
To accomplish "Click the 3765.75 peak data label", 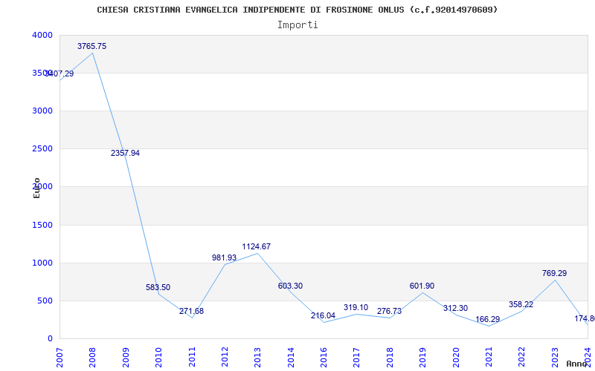I will 91,46.
